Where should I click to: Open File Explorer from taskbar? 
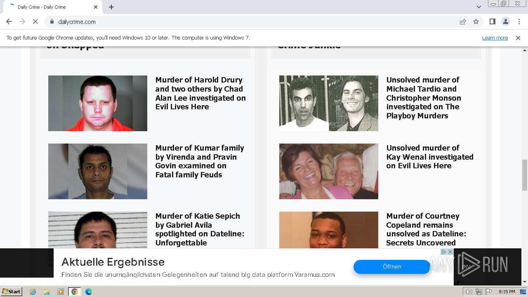[x=47, y=292]
